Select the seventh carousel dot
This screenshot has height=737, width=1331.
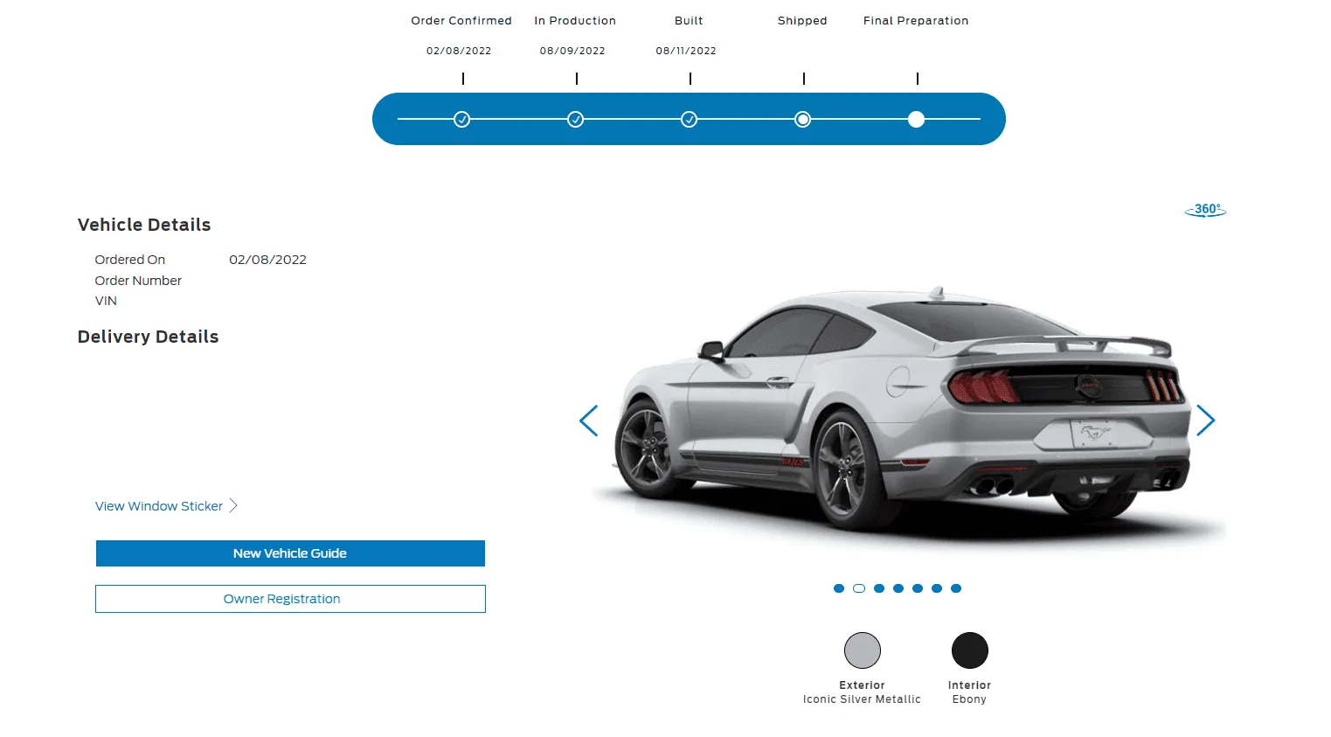tap(956, 588)
